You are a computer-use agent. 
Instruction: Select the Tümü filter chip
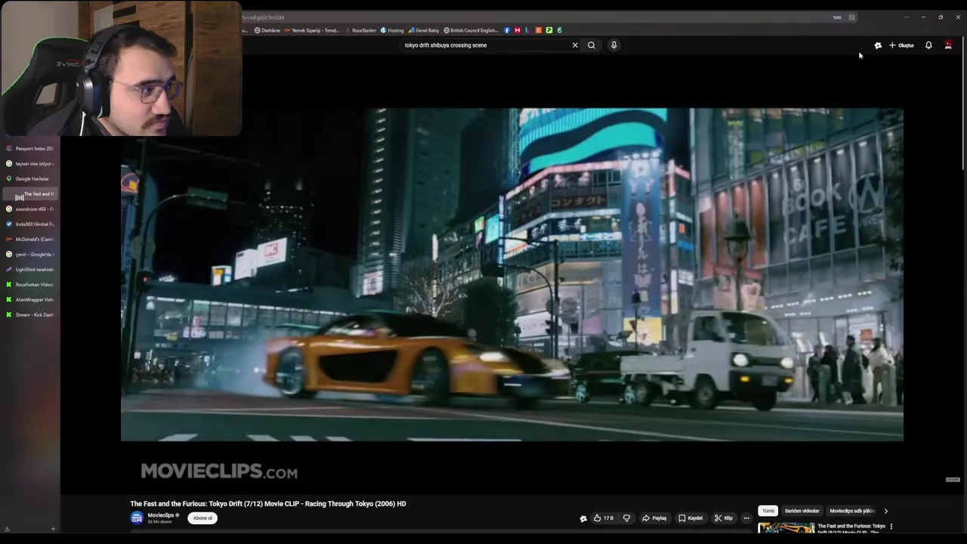click(768, 511)
